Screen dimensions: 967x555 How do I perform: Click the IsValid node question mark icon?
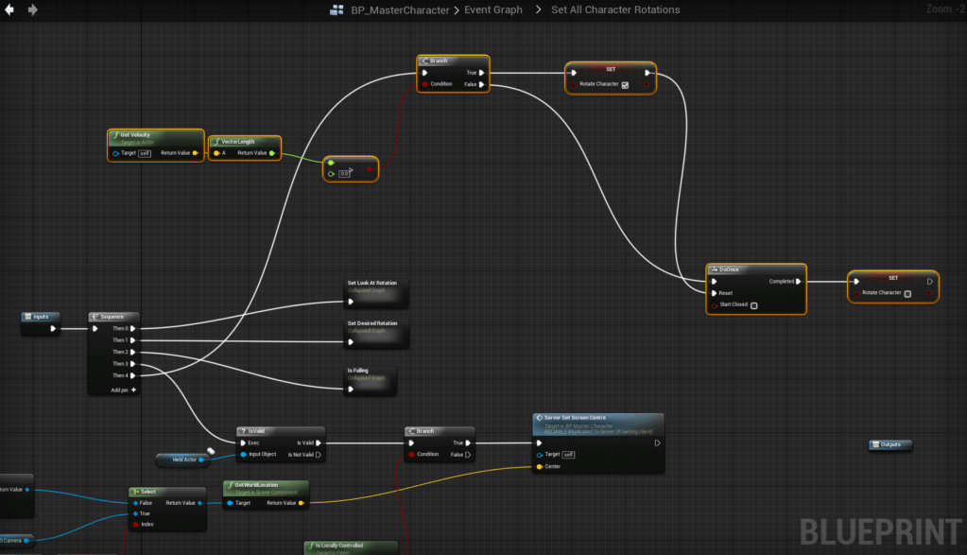243,431
